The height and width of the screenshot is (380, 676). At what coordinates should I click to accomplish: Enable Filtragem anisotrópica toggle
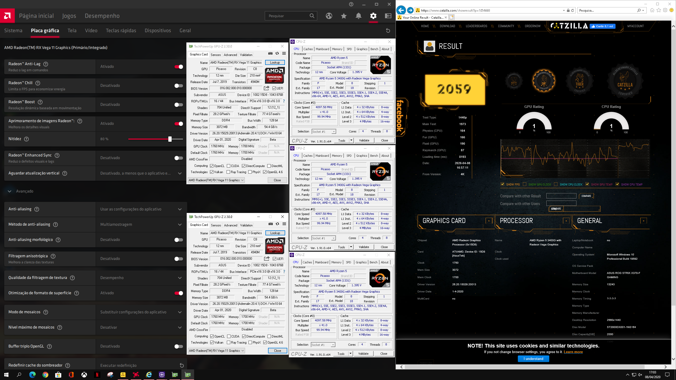pos(179,259)
